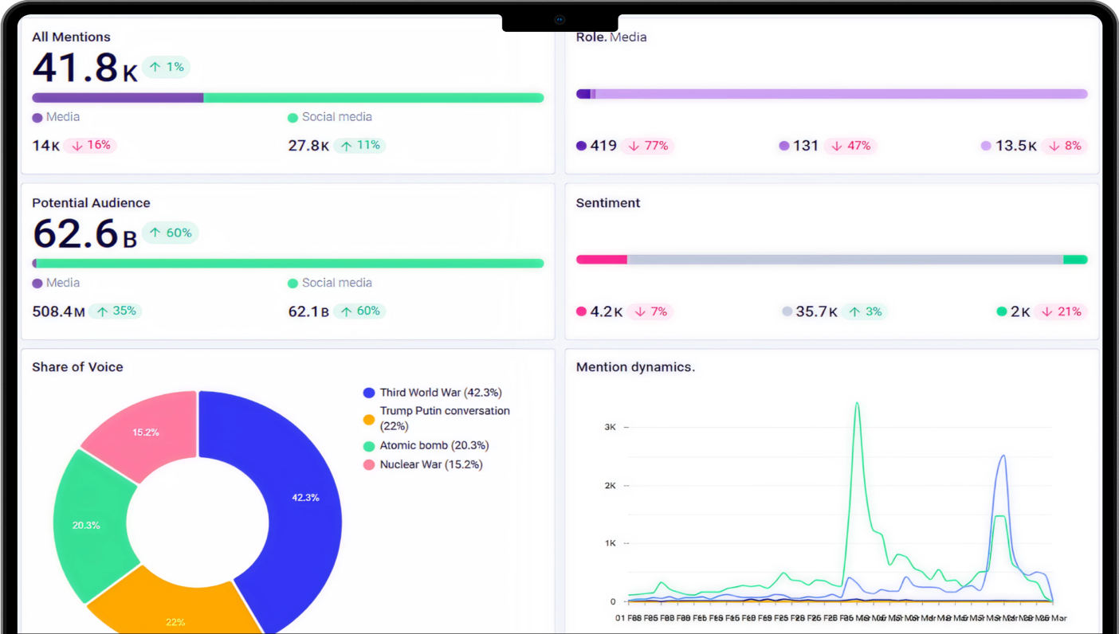Click the 11% increase badge next to 27.8K
The image size is (1119, 634).
coord(360,146)
